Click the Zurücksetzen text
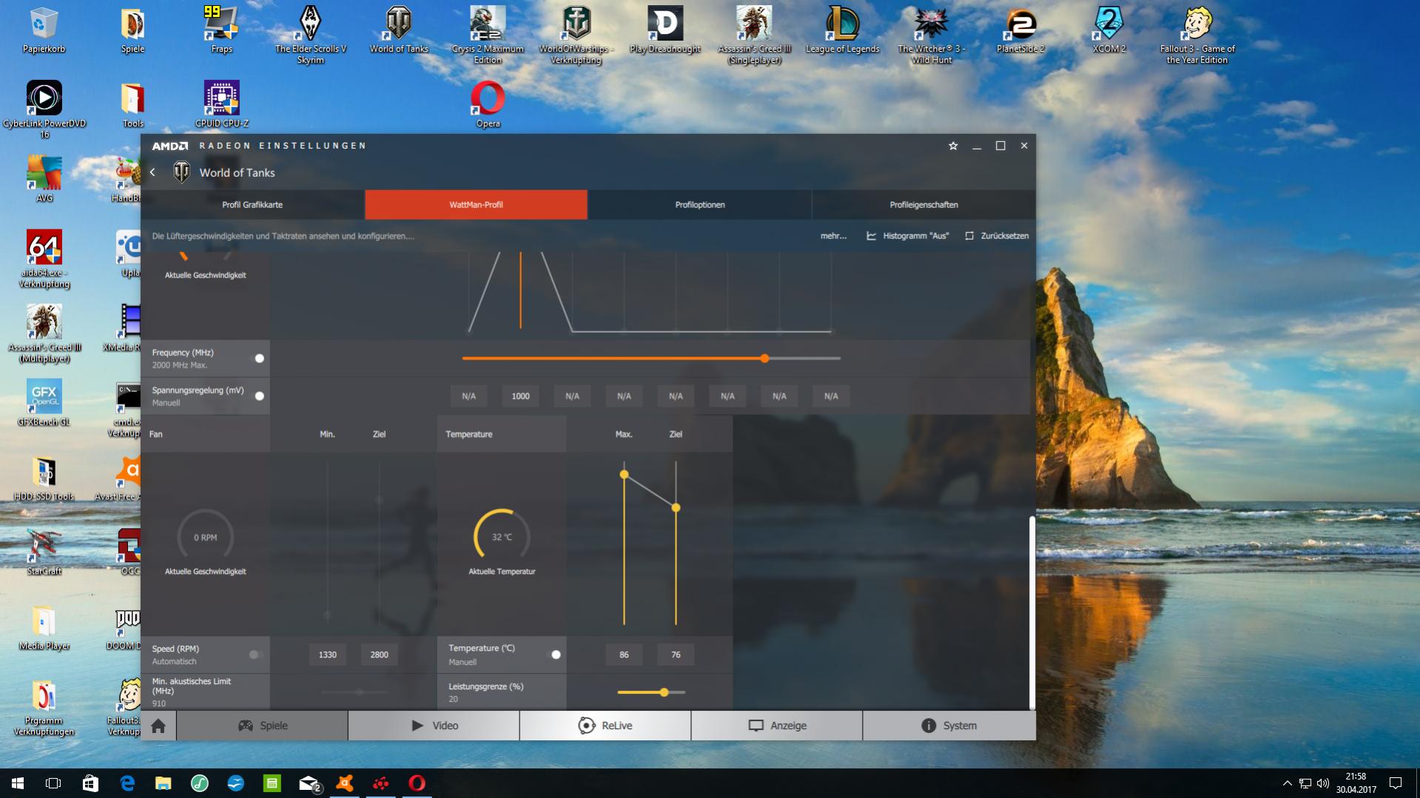Screen dimensions: 1420x798 (1004, 236)
